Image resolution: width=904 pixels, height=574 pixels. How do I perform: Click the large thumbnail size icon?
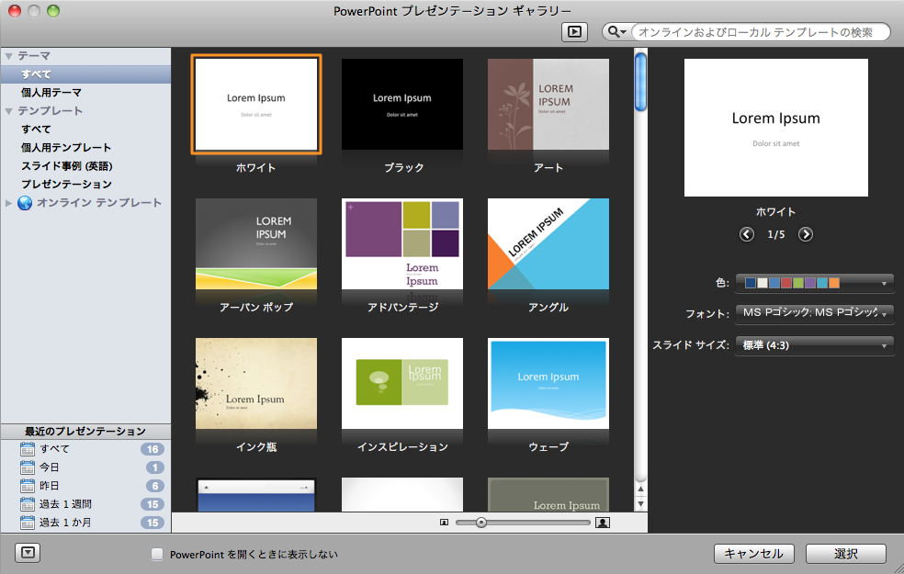[603, 523]
